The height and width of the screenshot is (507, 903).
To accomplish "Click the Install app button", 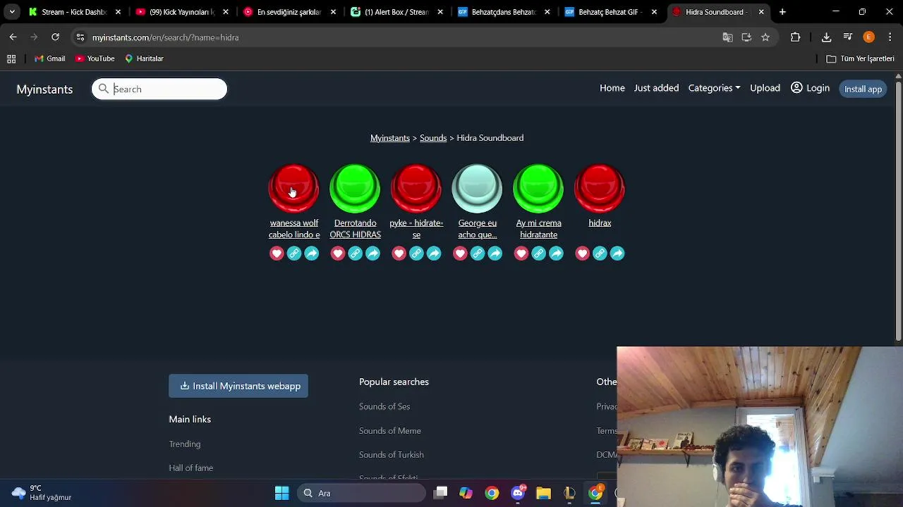I will (x=863, y=89).
